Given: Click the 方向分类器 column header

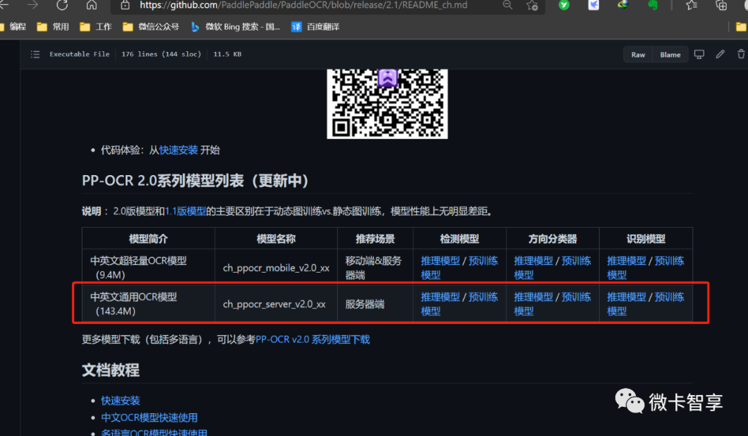Looking at the screenshot, I should coord(553,239).
